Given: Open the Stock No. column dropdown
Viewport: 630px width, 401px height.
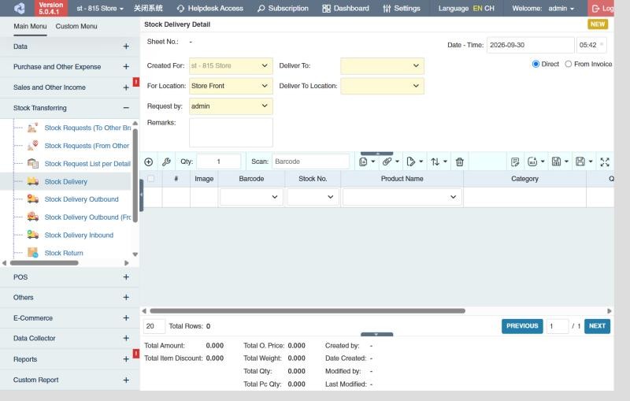Looking at the screenshot, I should pyautogui.click(x=313, y=197).
